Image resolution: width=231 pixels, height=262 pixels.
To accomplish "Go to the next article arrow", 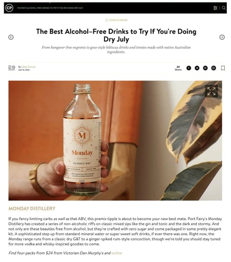I will coord(222,37).
